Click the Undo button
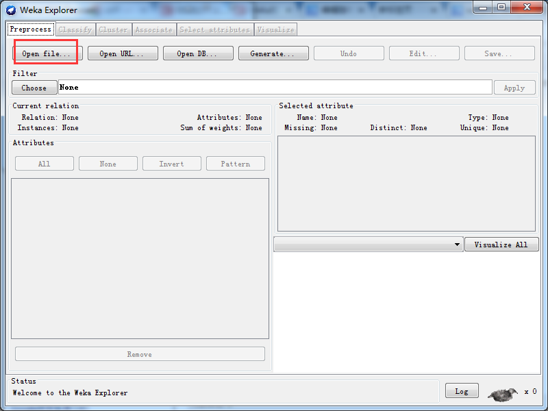The height and width of the screenshot is (411, 548). 349,53
